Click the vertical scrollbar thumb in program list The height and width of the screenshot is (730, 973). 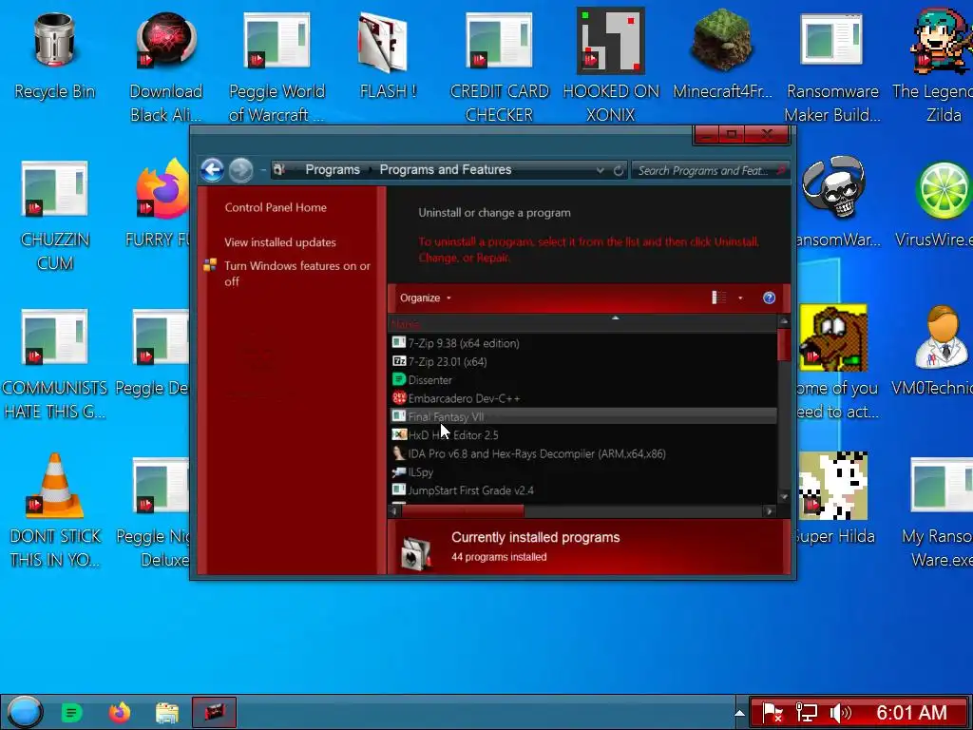(x=784, y=344)
